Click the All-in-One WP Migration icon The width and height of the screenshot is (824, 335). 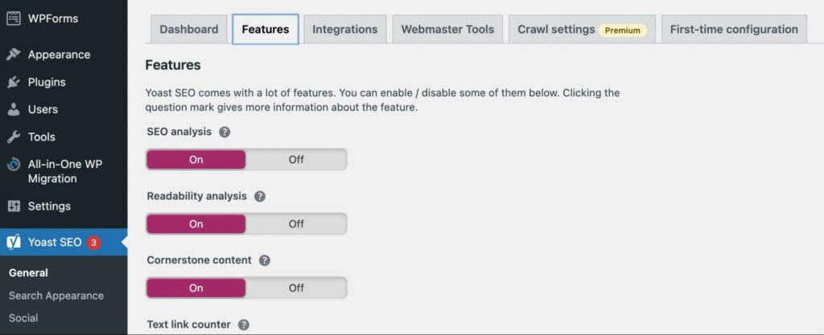click(14, 164)
